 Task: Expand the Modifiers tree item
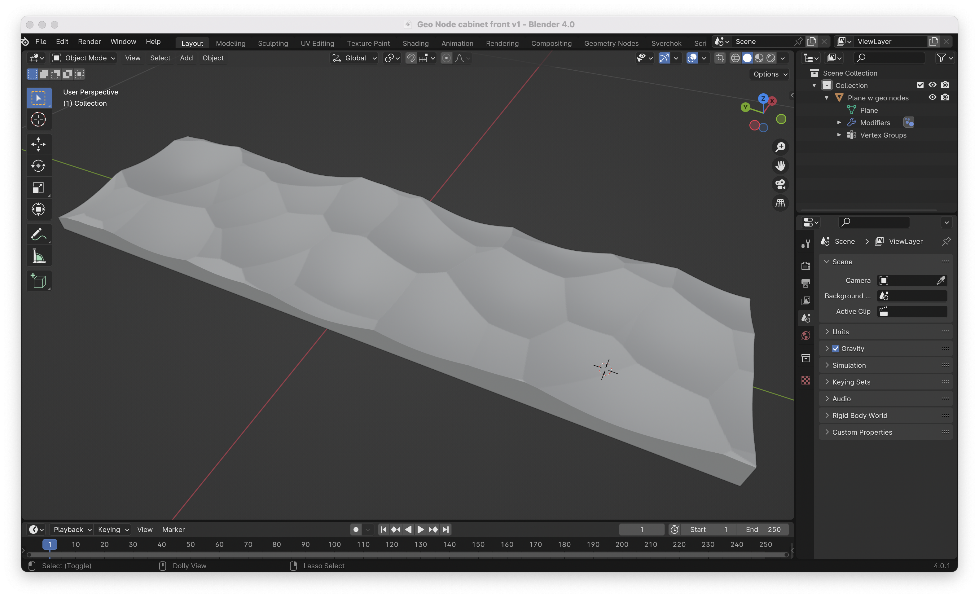[x=839, y=122]
